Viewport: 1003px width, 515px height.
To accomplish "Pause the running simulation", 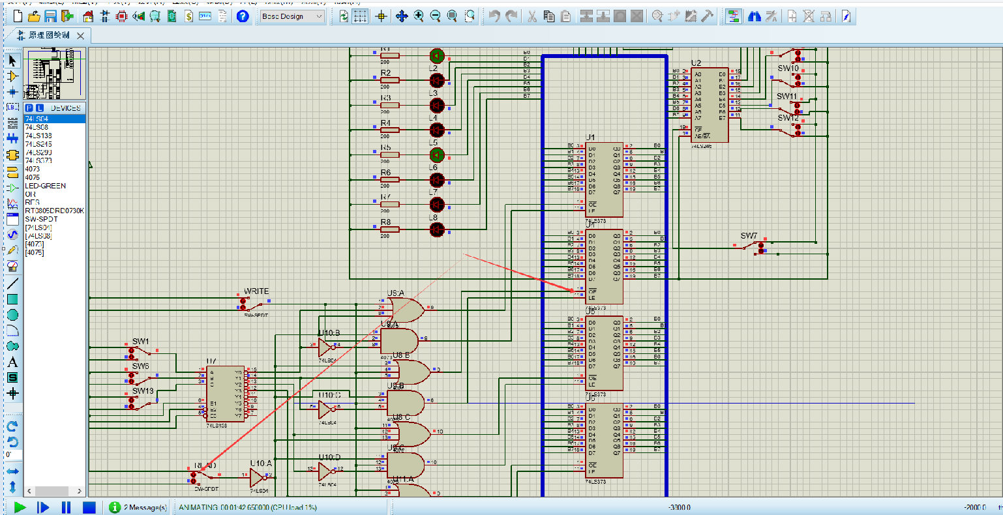I will click(66, 507).
